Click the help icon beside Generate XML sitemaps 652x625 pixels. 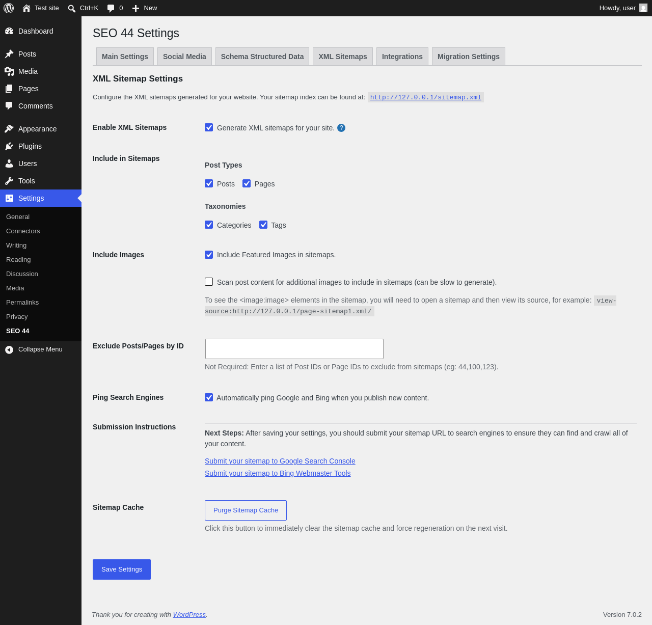pos(341,128)
